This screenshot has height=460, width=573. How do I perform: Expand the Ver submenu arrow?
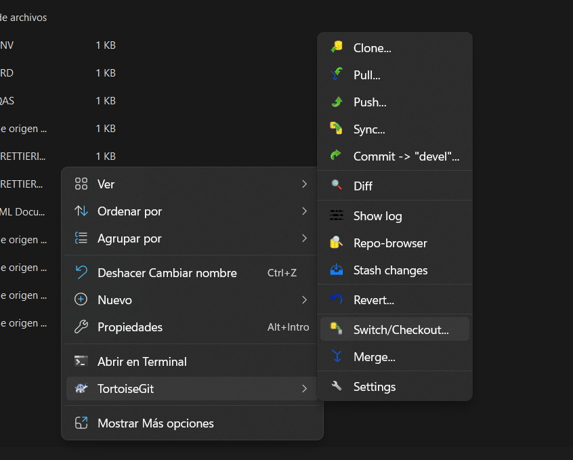click(305, 184)
